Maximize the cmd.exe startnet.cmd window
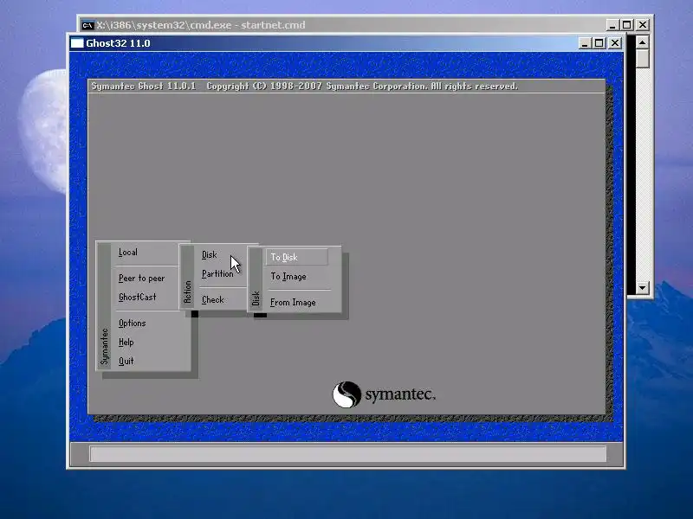 tap(626, 25)
